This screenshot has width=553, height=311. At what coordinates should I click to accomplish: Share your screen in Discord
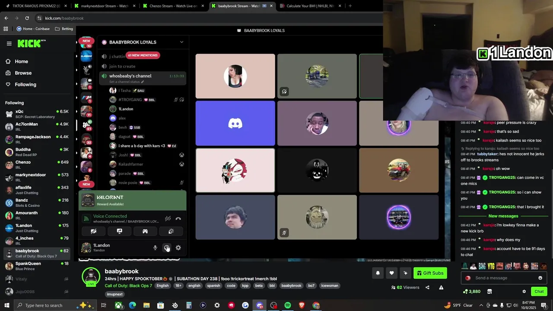pos(120,232)
